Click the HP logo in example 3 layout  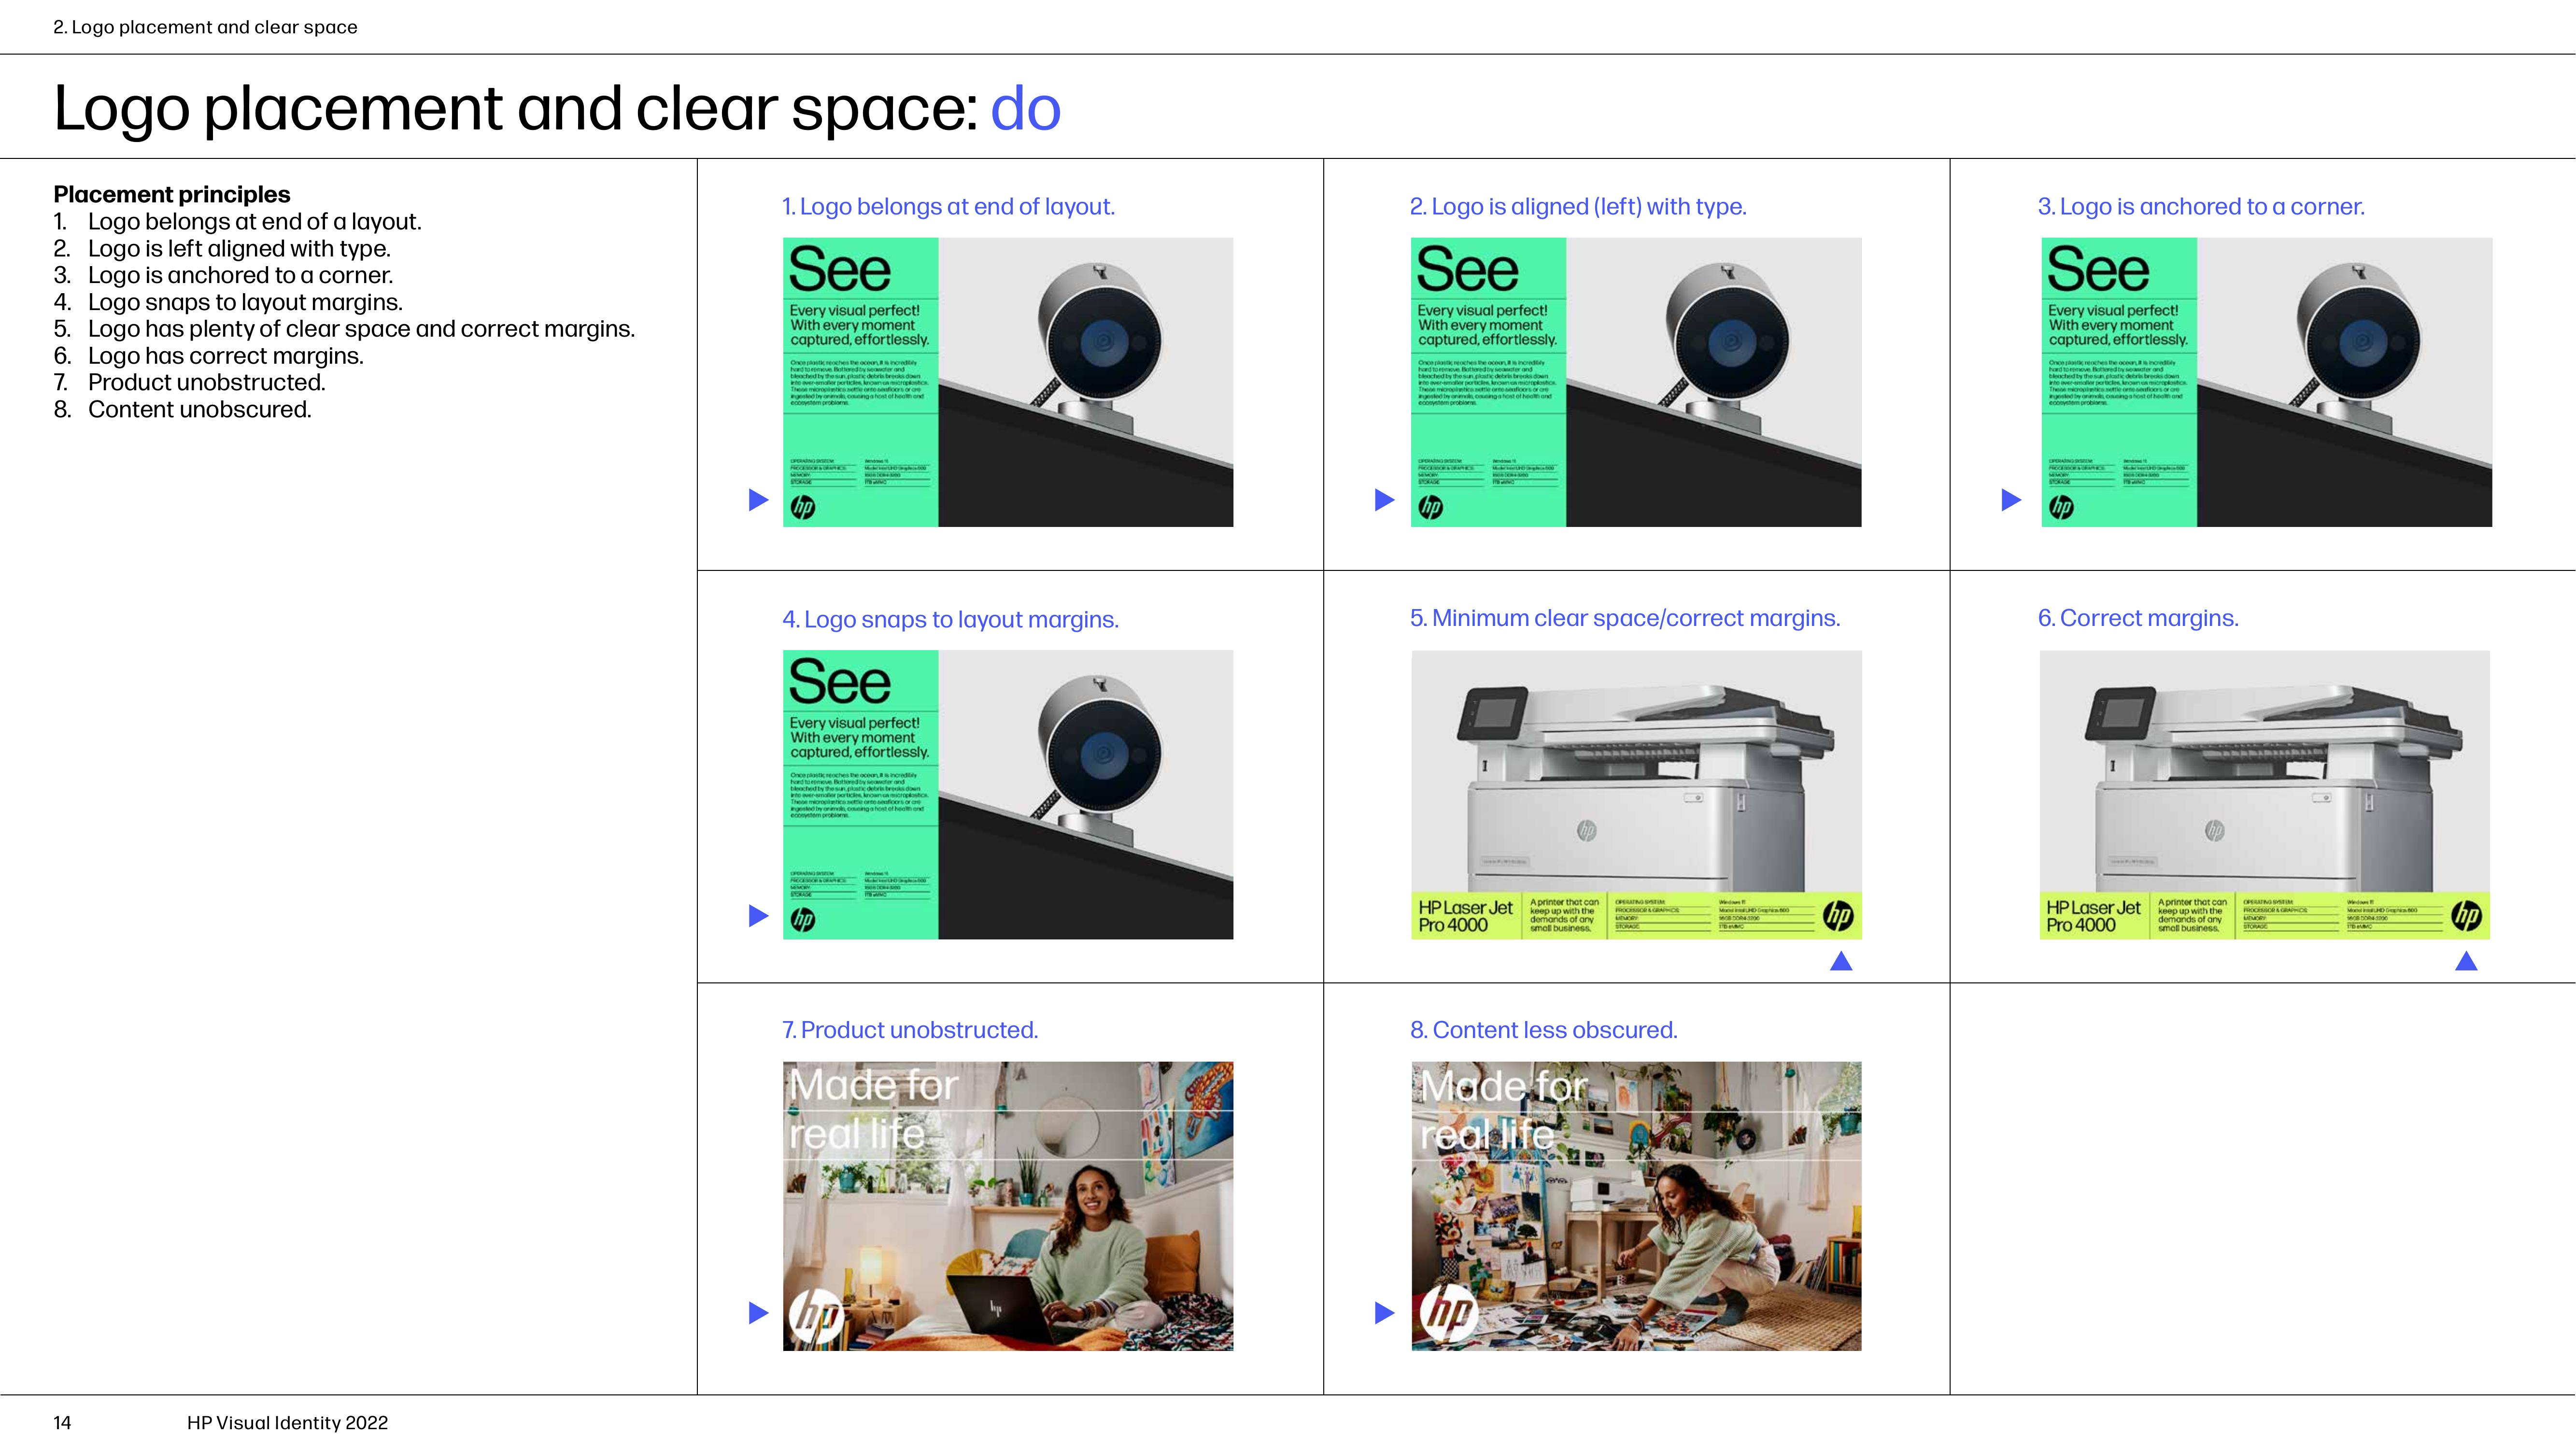(x=2062, y=508)
